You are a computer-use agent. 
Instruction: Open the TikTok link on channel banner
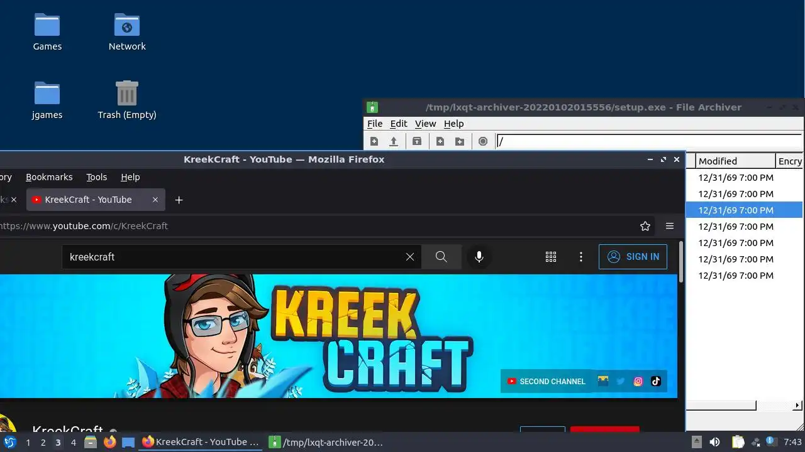pos(656,381)
